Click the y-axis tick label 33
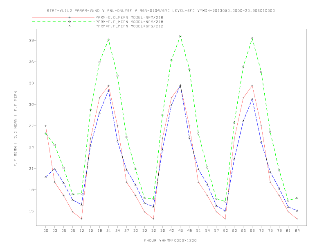 point(32,83)
